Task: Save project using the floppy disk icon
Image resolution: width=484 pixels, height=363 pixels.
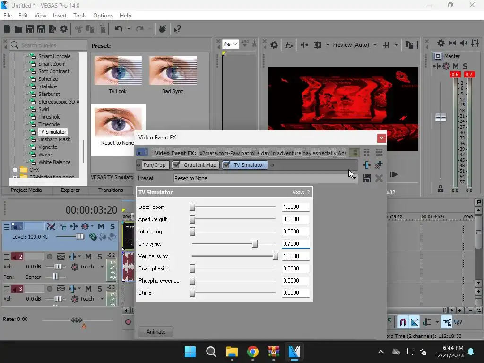Action: click(x=30, y=29)
